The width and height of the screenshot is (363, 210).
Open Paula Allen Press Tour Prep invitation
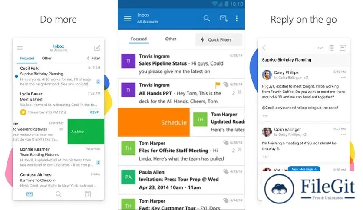[x=181, y=180]
